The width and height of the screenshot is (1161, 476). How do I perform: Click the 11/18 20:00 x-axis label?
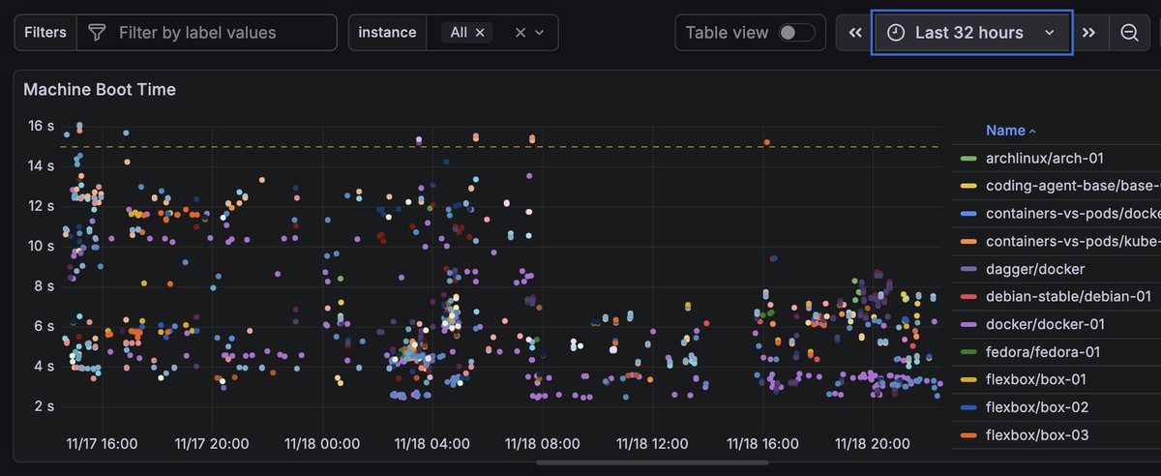coord(873,444)
